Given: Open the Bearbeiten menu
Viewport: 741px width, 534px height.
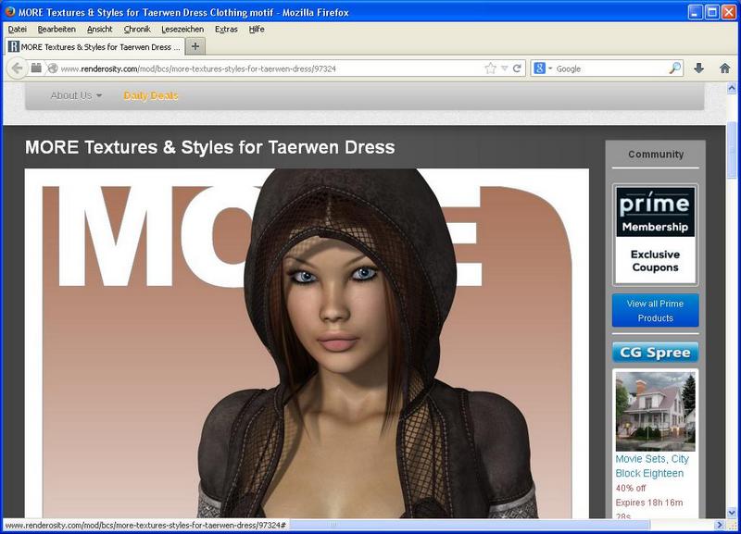Looking at the screenshot, I should tap(57, 30).
